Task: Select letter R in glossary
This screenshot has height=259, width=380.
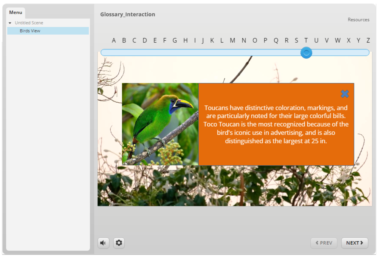Action: [287, 40]
